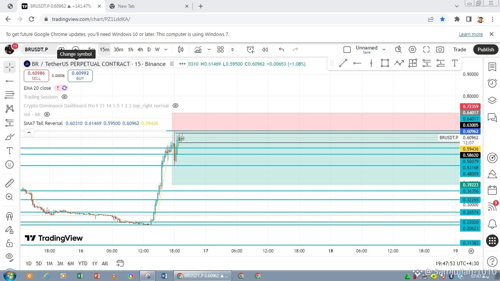
Task: Click the Publish button
Action: [x=486, y=49]
